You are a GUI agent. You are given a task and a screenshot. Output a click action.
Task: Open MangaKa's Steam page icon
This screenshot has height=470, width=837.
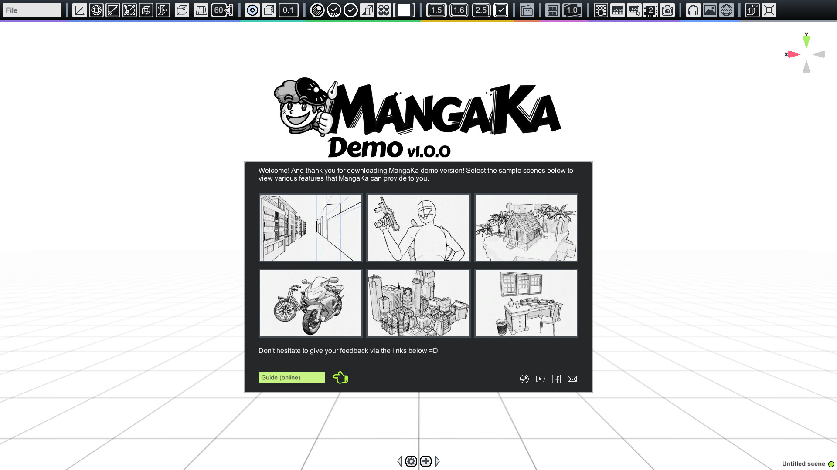[x=524, y=379]
